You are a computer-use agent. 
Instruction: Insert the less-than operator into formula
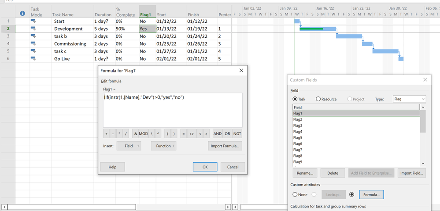click(x=200, y=134)
